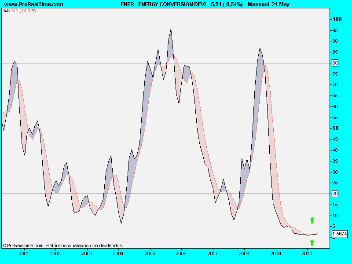Select the ENER - ENERGY CONVERSION DEVI title

point(163,4)
